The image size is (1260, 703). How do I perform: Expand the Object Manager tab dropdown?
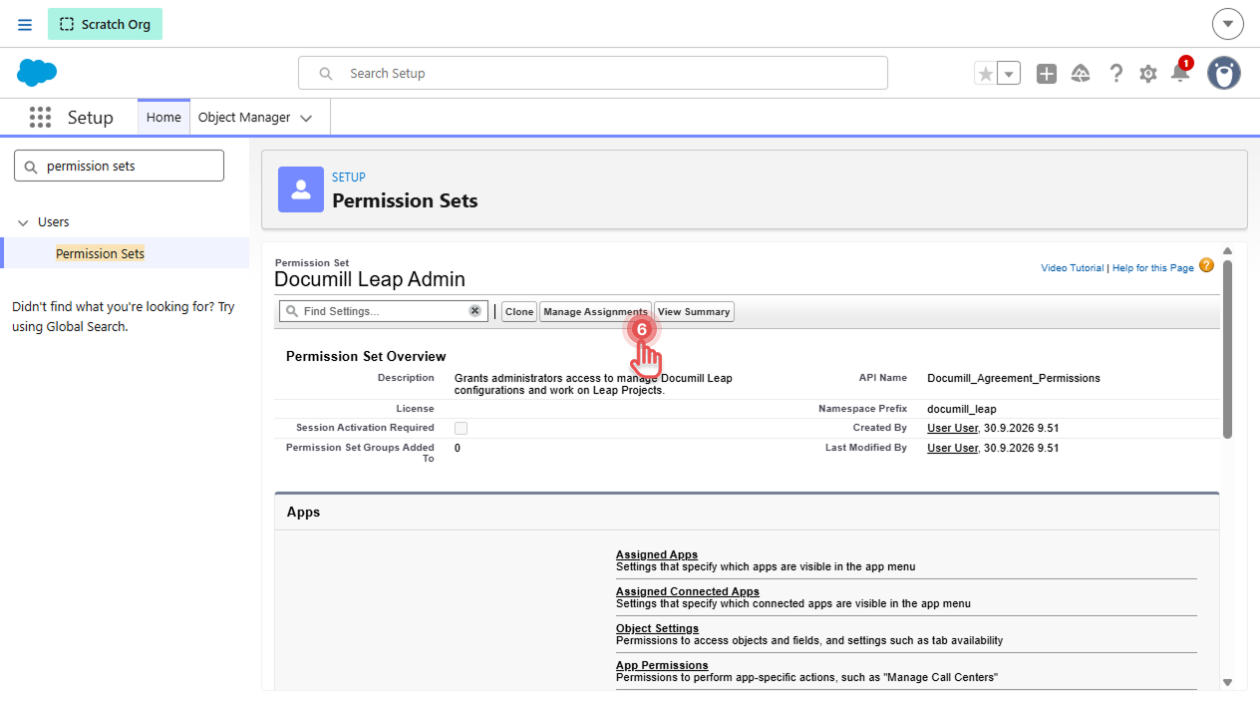coord(306,118)
